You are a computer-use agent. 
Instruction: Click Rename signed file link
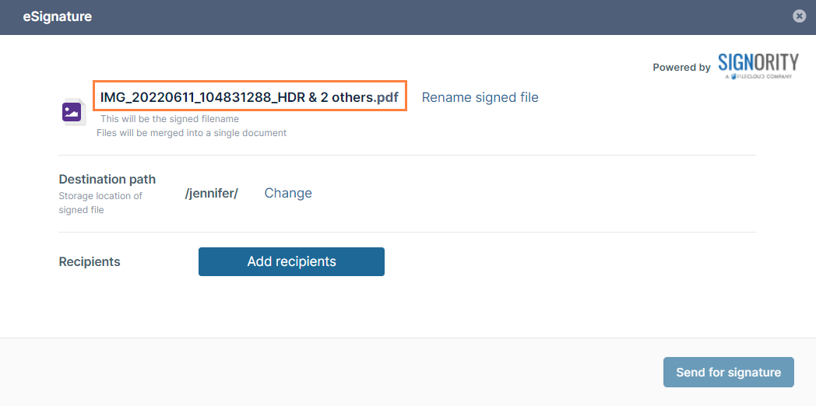coord(480,97)
